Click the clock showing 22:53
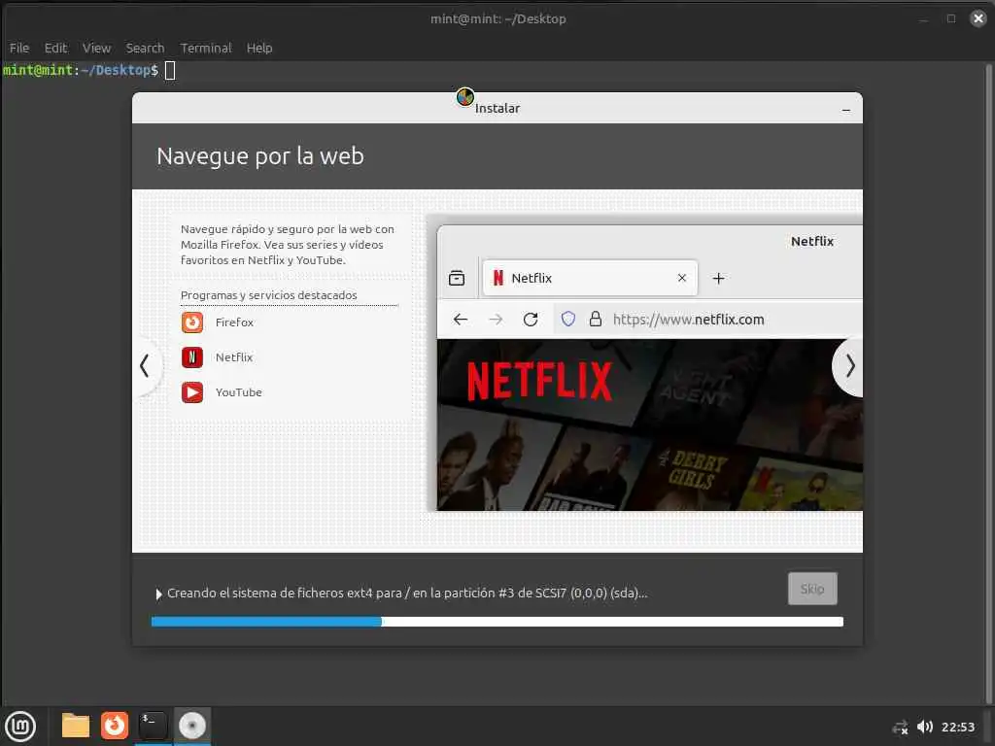The image size is (995, 746). point(957,727)
